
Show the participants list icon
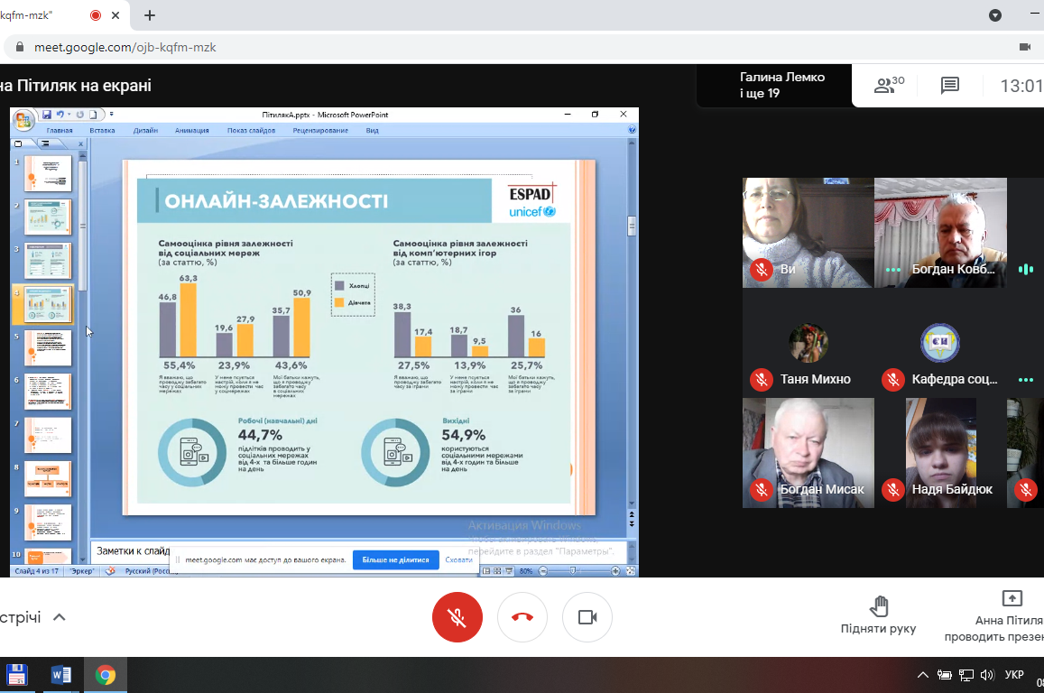tap(888, 86)
